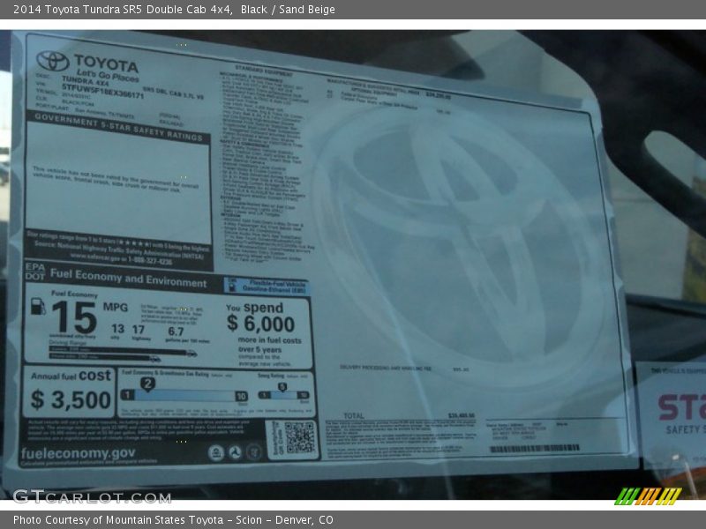Screen dimensions: 706x529
Task: Click the fuel pump icon beside 15 MPG
Action: tap(38, 306)
